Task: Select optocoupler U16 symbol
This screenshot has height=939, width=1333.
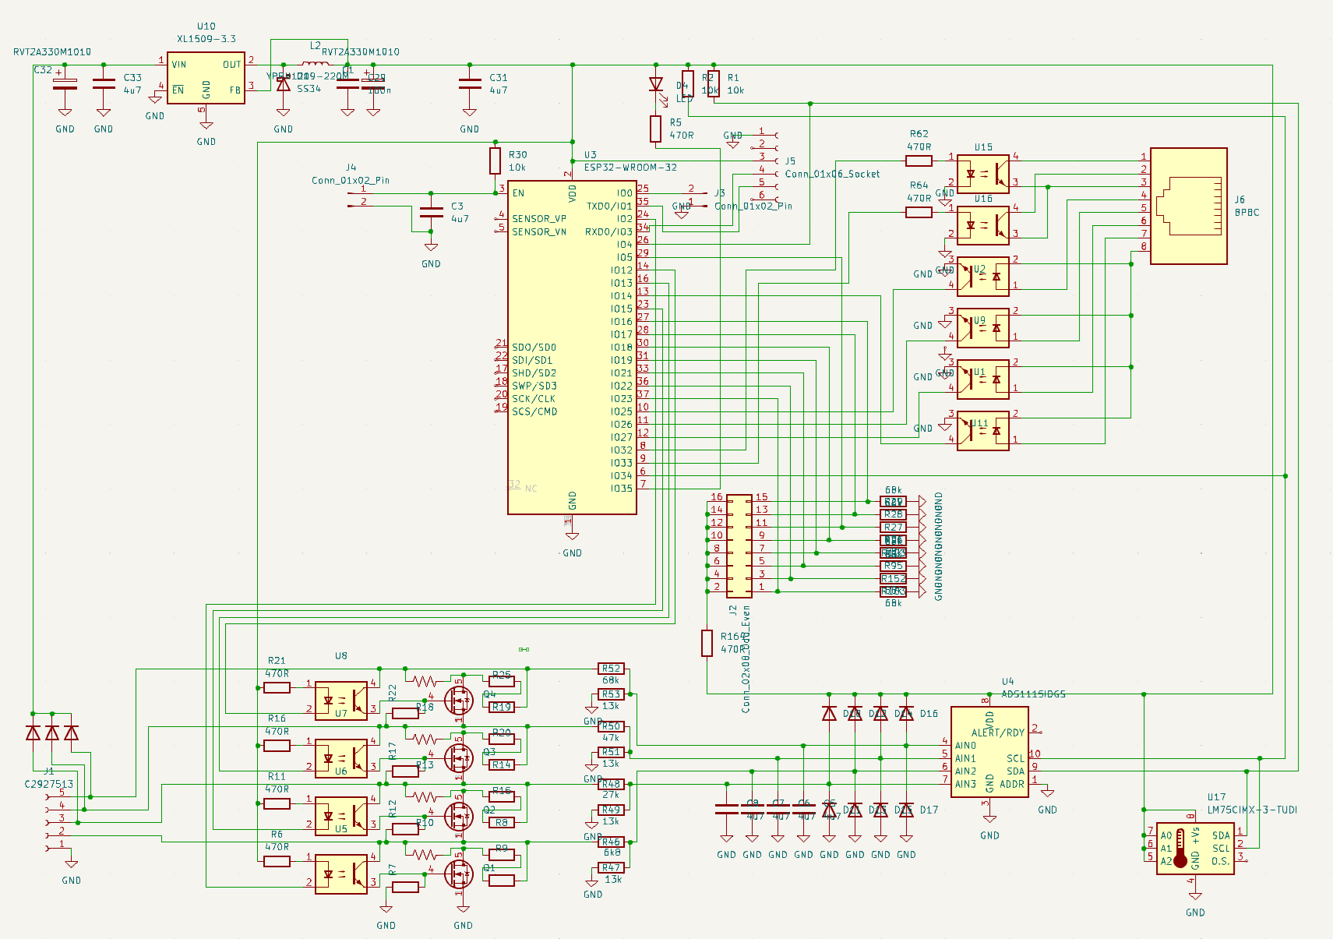Action: 983,225
